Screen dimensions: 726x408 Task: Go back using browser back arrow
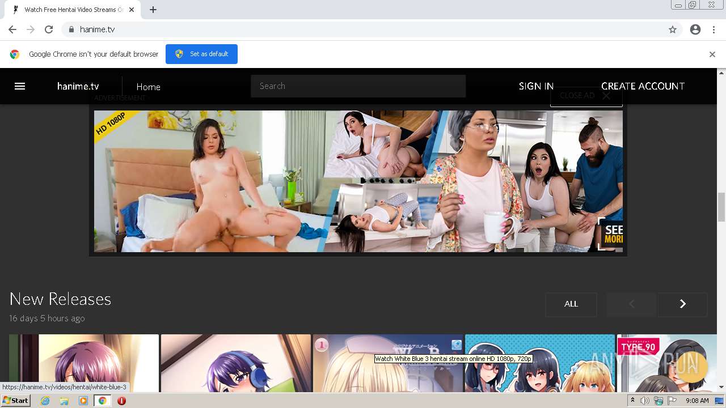[12, 29]
